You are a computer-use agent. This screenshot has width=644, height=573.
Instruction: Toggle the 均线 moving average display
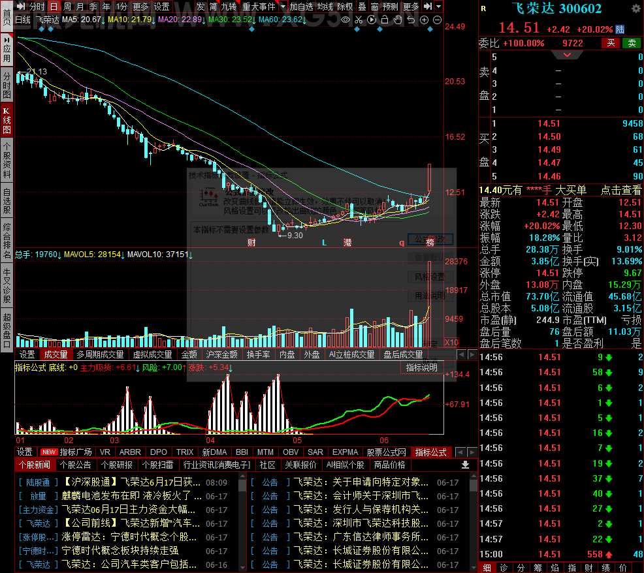coord(325,7)
